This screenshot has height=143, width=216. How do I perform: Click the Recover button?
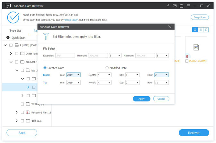(x=194, y=133)
